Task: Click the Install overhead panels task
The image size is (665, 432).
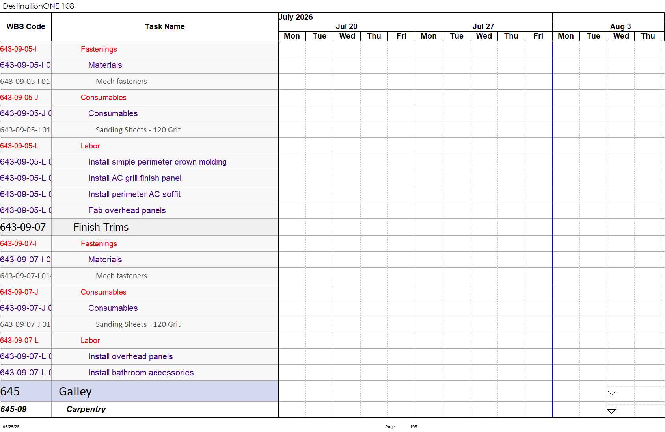Action: tap(130, 356)
